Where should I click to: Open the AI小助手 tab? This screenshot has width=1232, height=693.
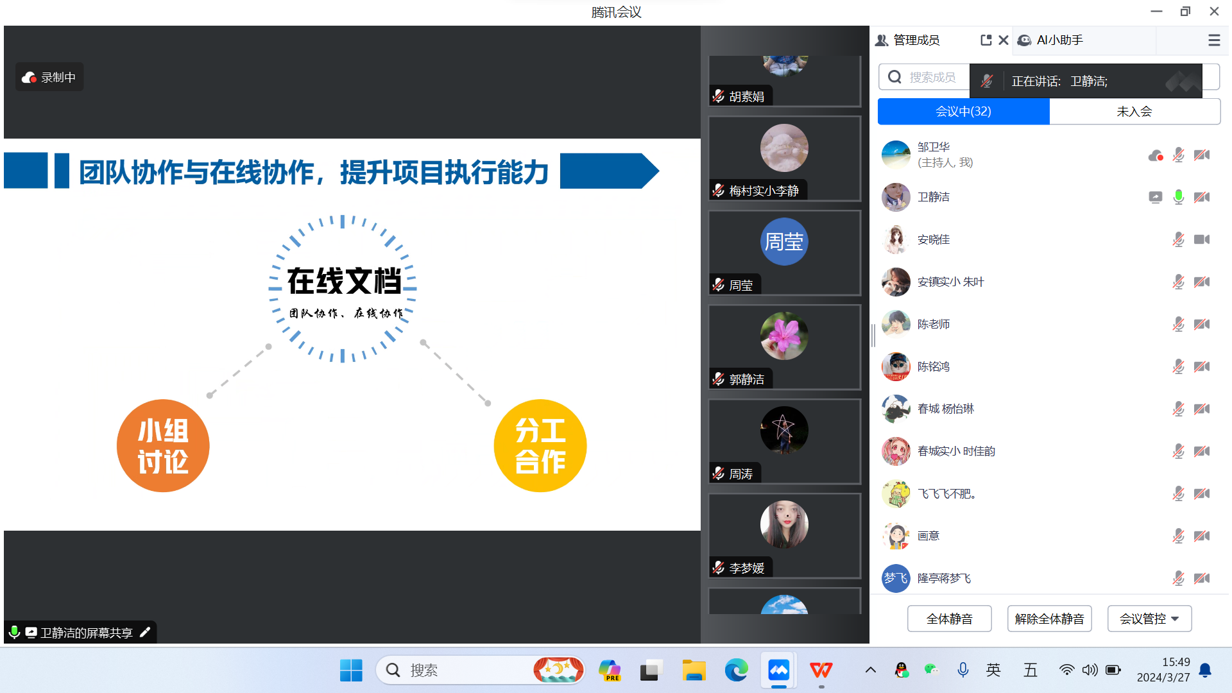coord(1059,40)
